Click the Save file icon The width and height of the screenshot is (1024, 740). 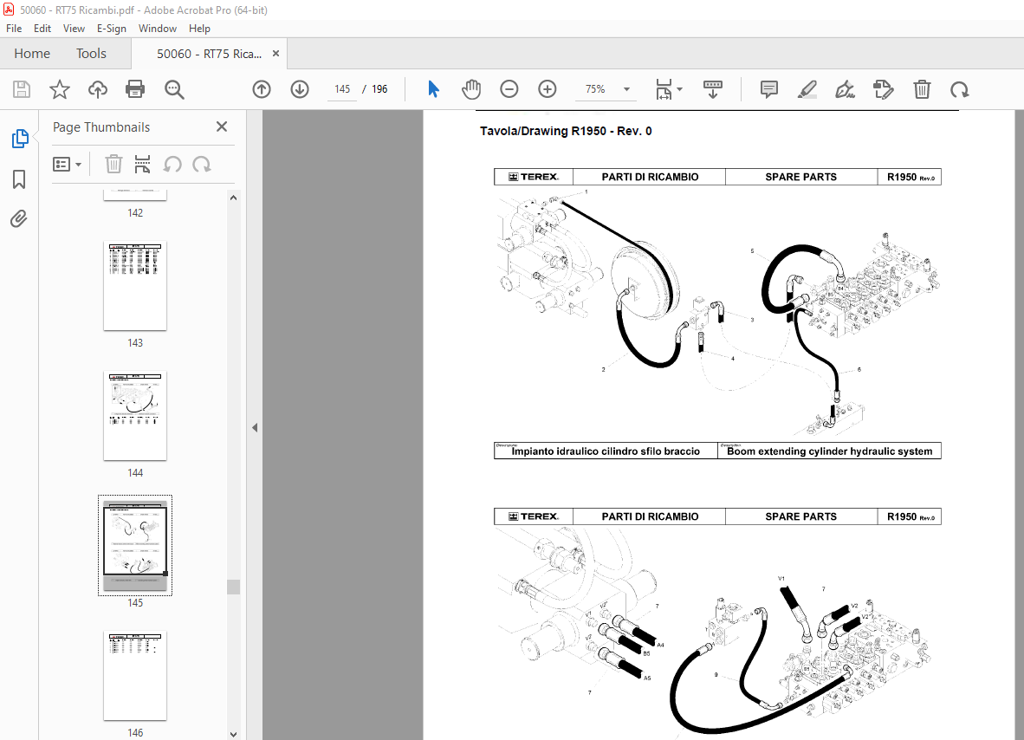[22, 89]
